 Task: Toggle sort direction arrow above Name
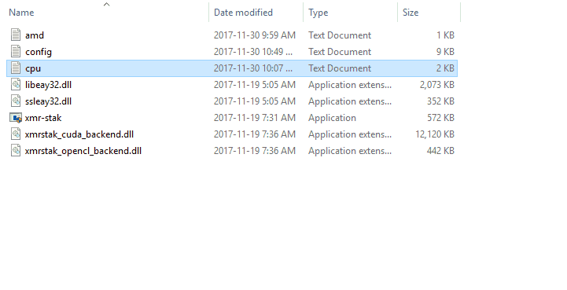point(106,5)
